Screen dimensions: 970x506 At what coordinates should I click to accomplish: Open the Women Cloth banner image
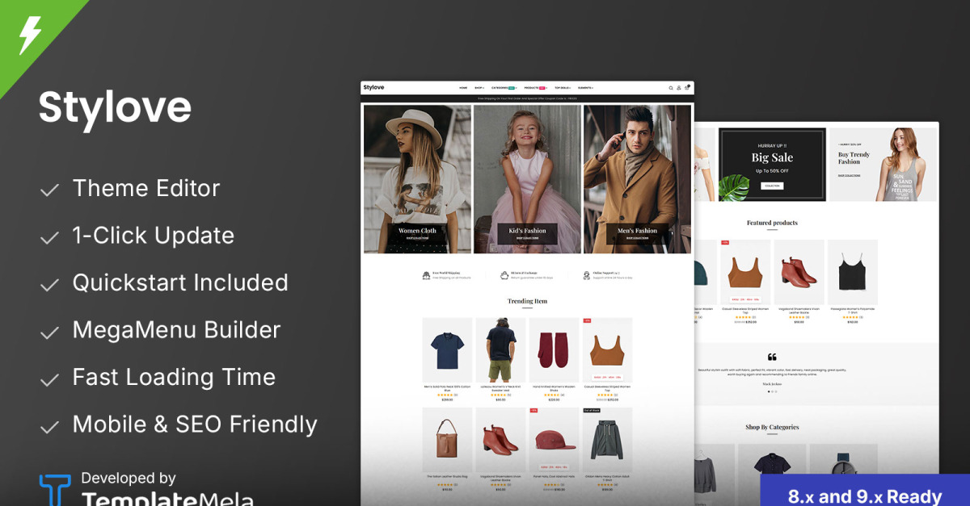pyautogui.click(x=417, y=178)
